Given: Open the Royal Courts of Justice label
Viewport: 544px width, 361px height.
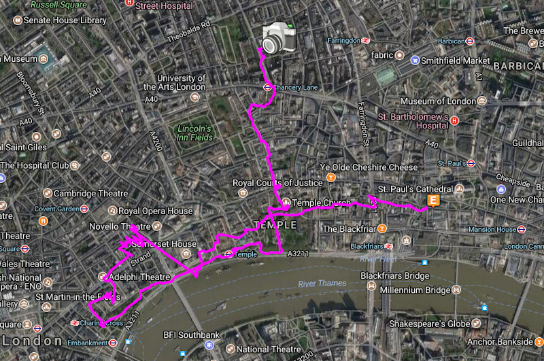Looking at the screenshot, I should (277, 183).
